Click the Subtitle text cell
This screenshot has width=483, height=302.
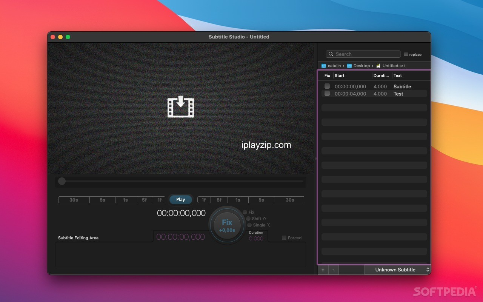pyautogui.click(x=402, y=86)
